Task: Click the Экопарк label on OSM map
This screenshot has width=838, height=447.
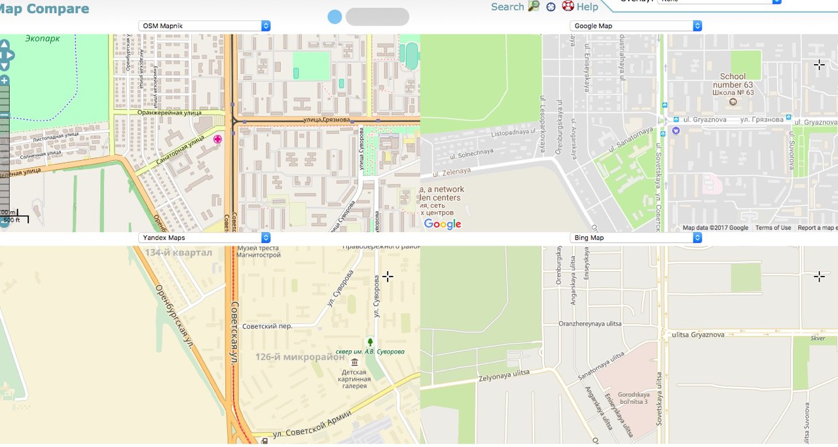Action: pyautogui.click(x=43, y=39)
